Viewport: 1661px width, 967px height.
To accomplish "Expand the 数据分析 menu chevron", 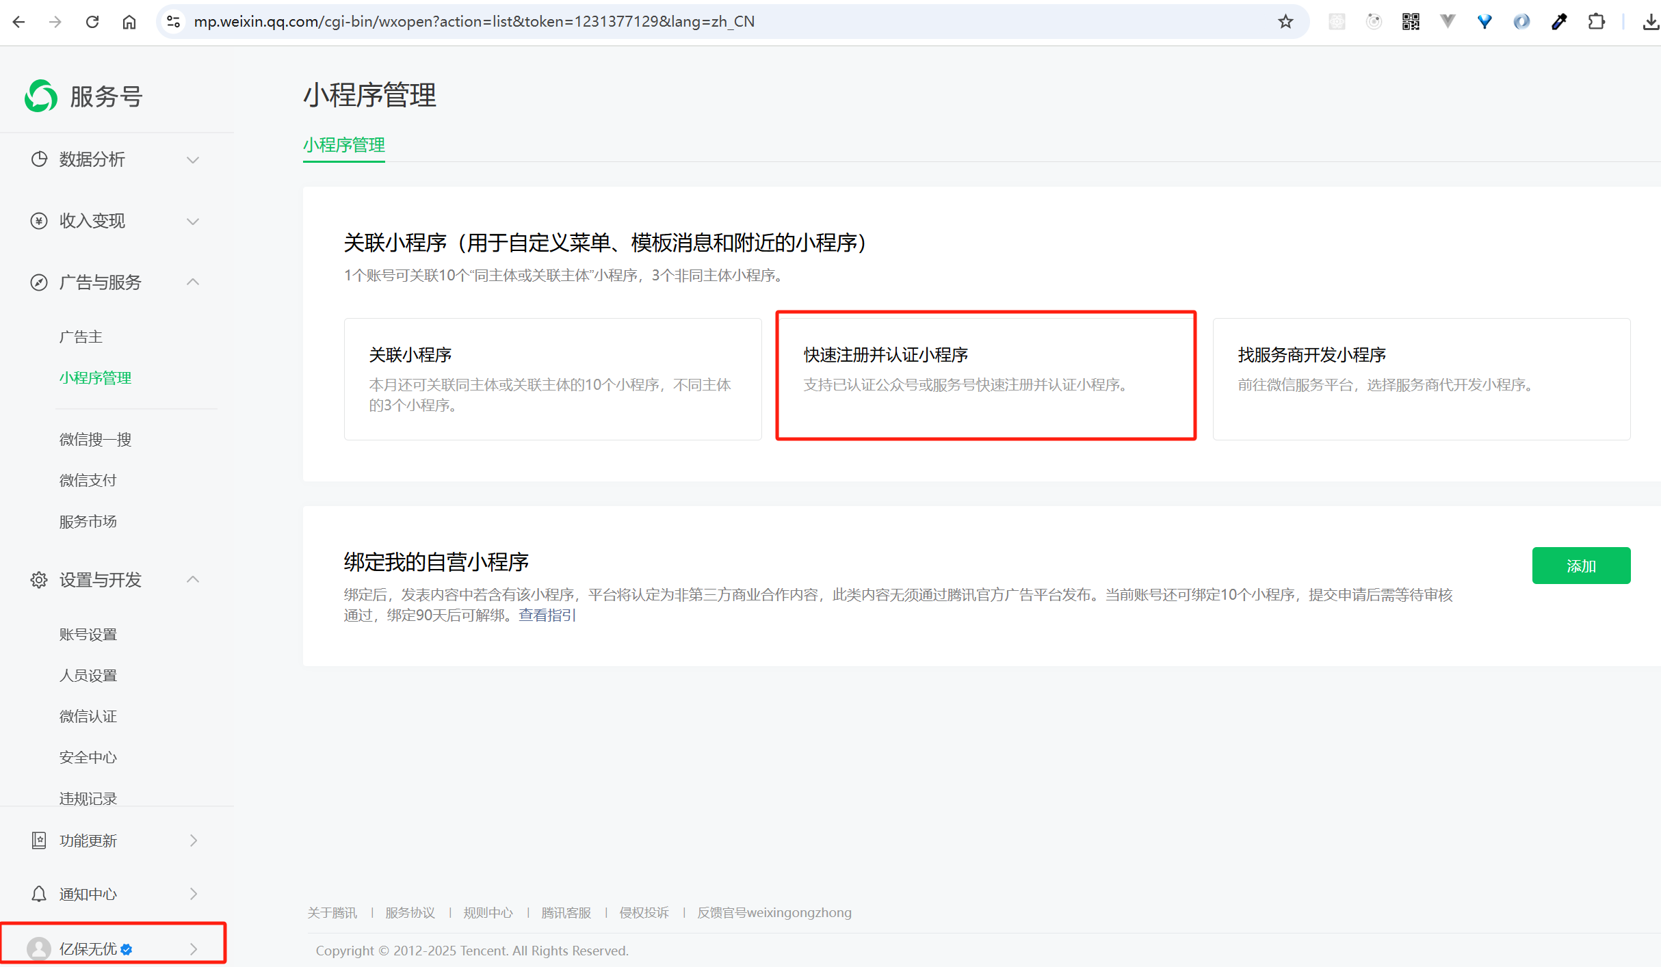I will coord(193,160).
